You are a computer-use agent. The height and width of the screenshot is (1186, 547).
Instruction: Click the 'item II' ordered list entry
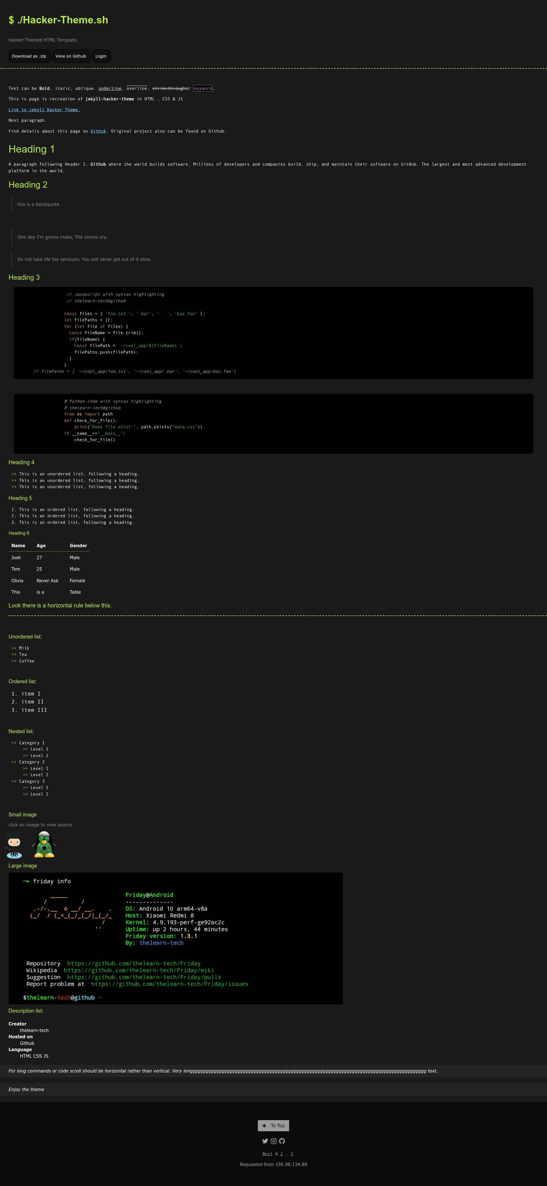[33, 702]
